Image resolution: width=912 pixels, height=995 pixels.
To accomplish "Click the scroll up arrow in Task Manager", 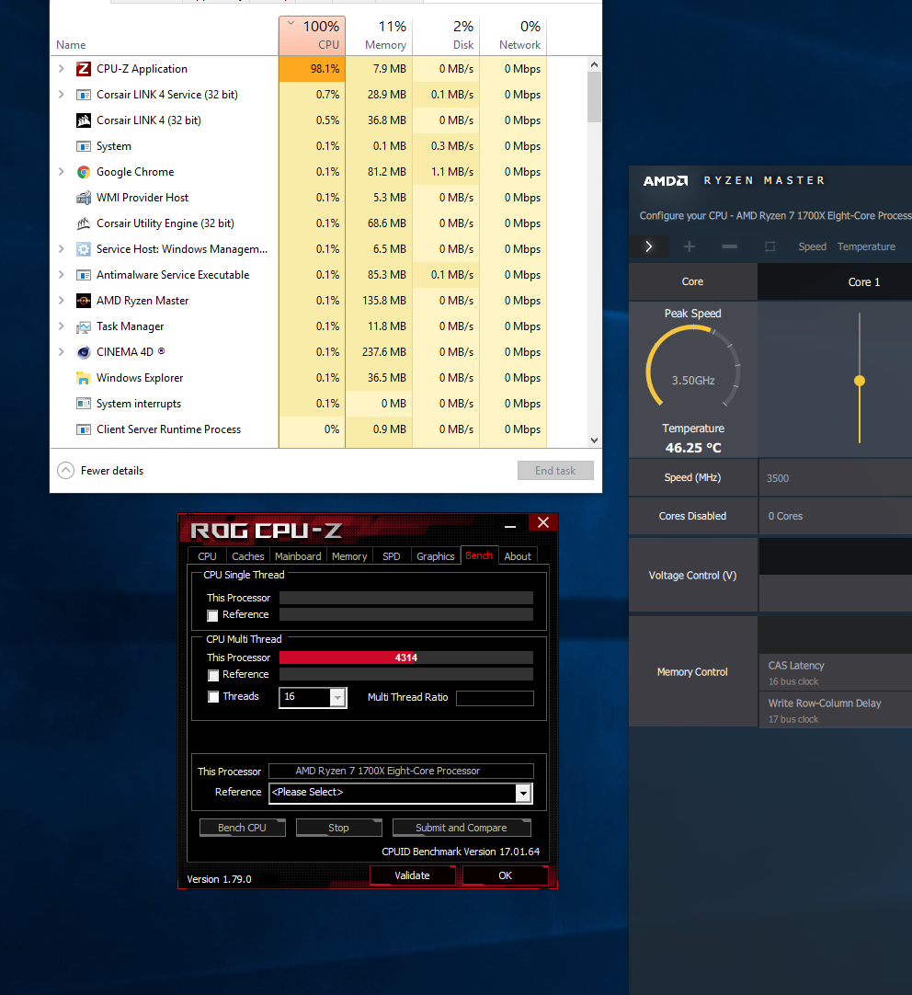I will 594,64.
